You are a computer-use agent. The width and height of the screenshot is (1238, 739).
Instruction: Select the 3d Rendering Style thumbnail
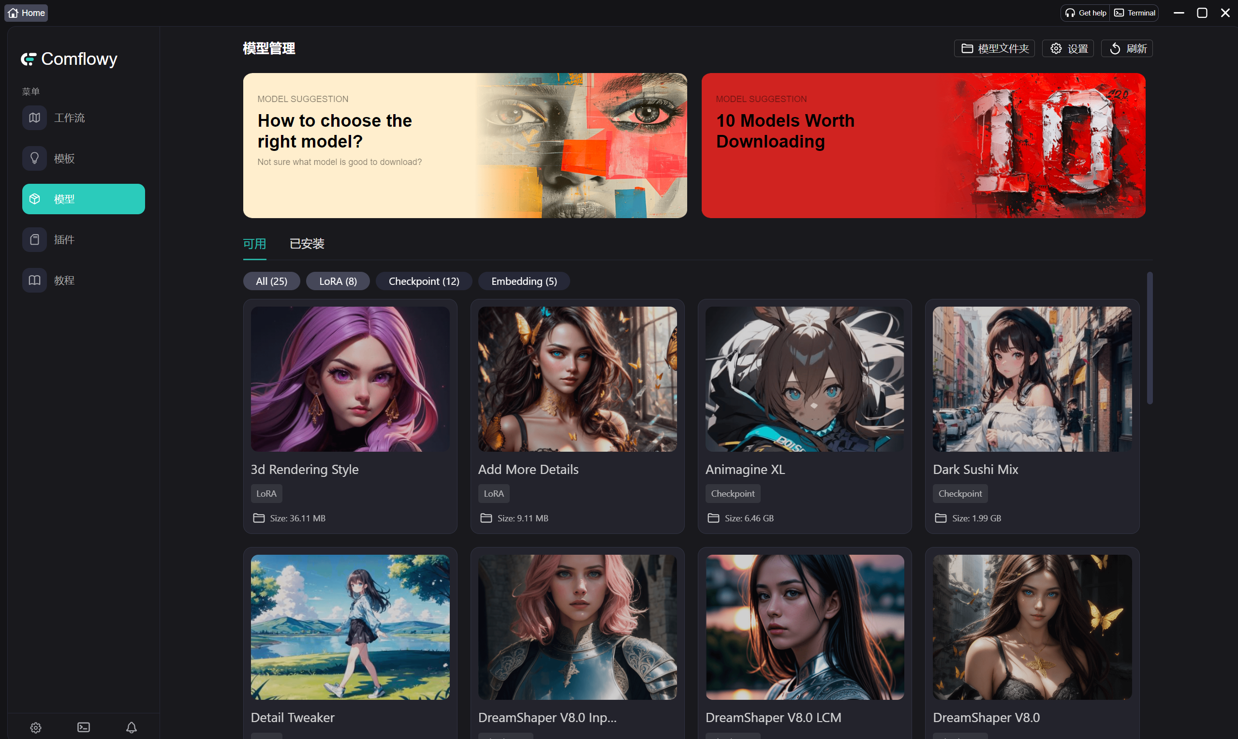tap(351, 379)
